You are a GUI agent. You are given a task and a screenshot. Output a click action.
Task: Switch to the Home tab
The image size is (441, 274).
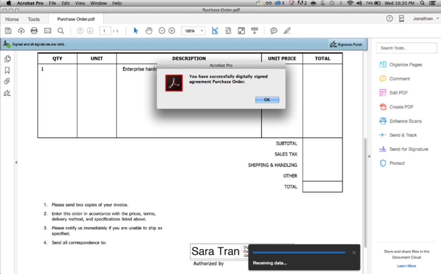[x=12, y=19]
